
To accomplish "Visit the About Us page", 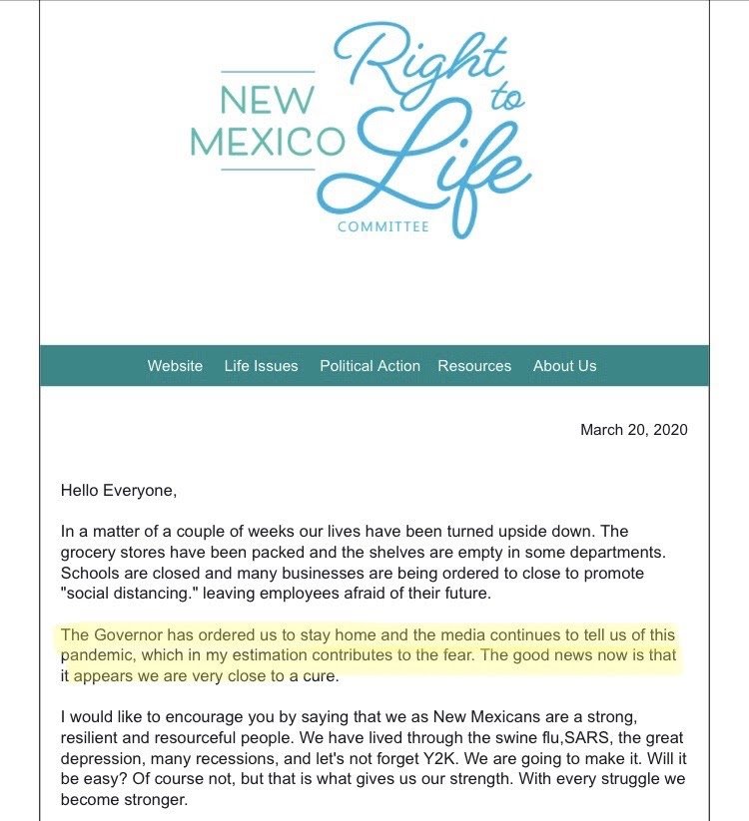I will coord(564,365).
